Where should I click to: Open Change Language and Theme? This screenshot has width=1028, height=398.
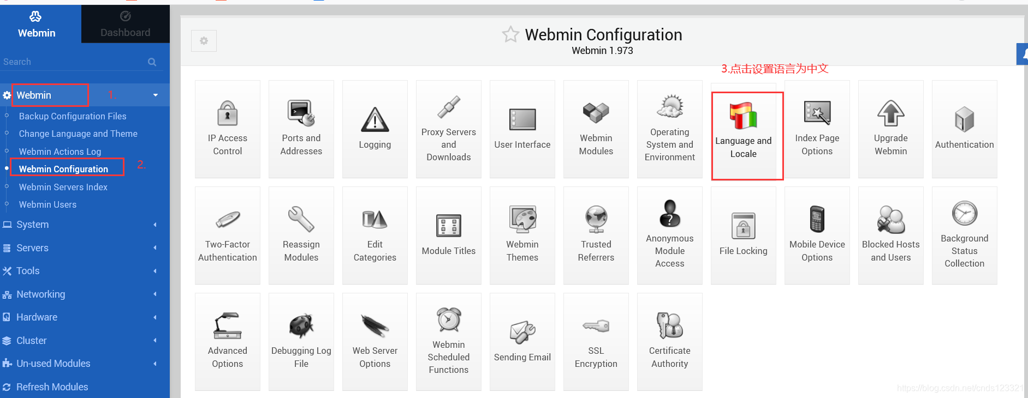point(78,134)
